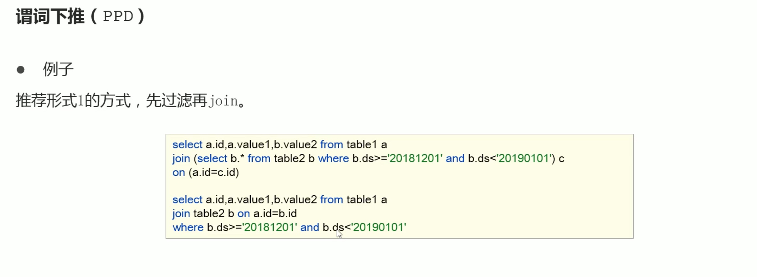
Task: Click '20190101' inside the join subquery
Action: point(524,159)
